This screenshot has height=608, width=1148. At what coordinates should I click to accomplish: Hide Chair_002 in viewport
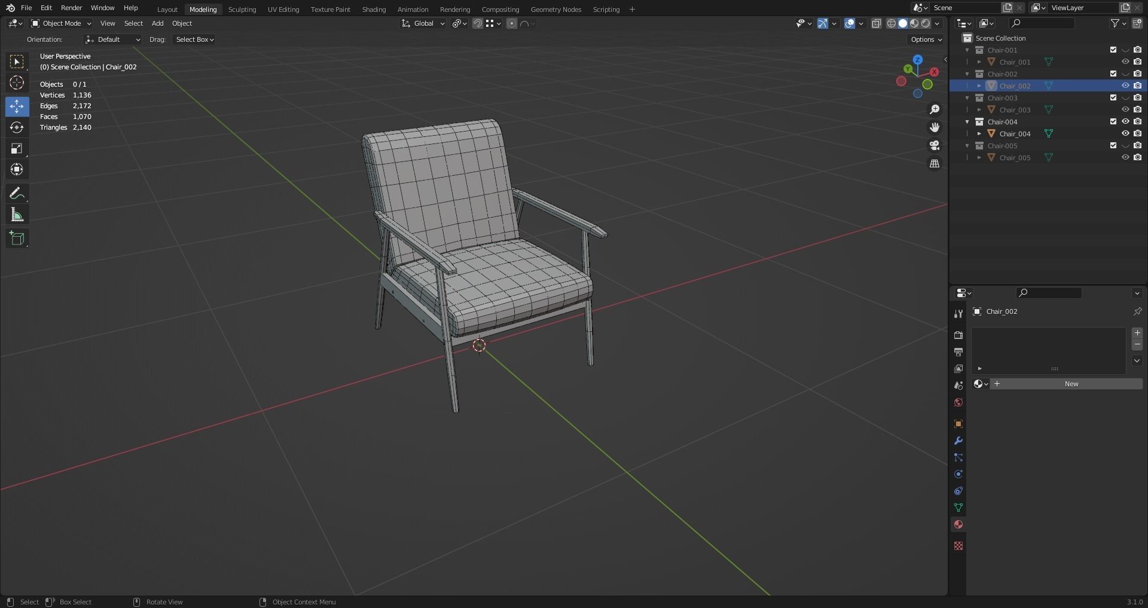pyautogui.click(x=1125, y=85)
